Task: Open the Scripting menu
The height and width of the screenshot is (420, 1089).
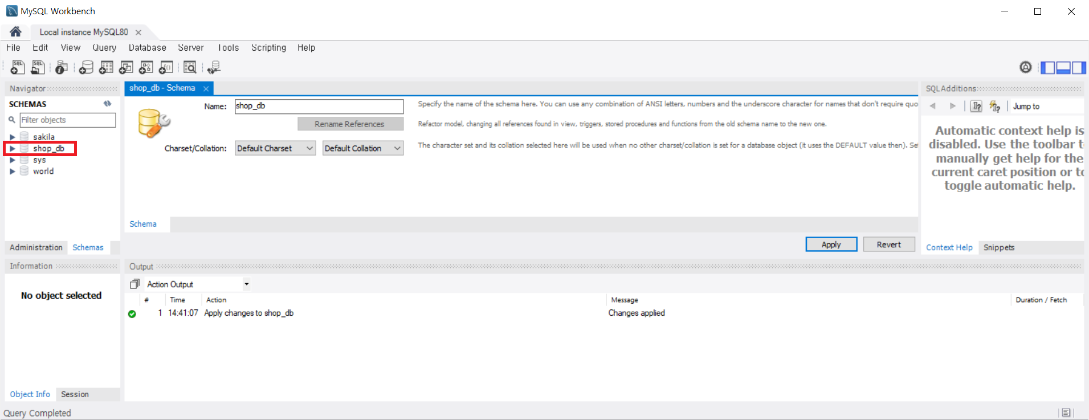Action: pos(268,48)
